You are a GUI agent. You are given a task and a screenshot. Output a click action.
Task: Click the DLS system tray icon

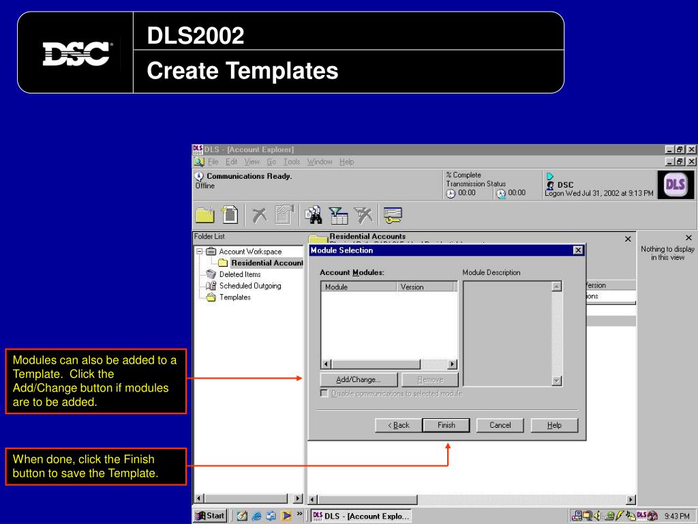point(641,516)
